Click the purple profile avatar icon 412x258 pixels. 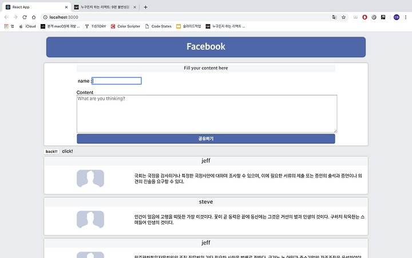pos(397,17)
